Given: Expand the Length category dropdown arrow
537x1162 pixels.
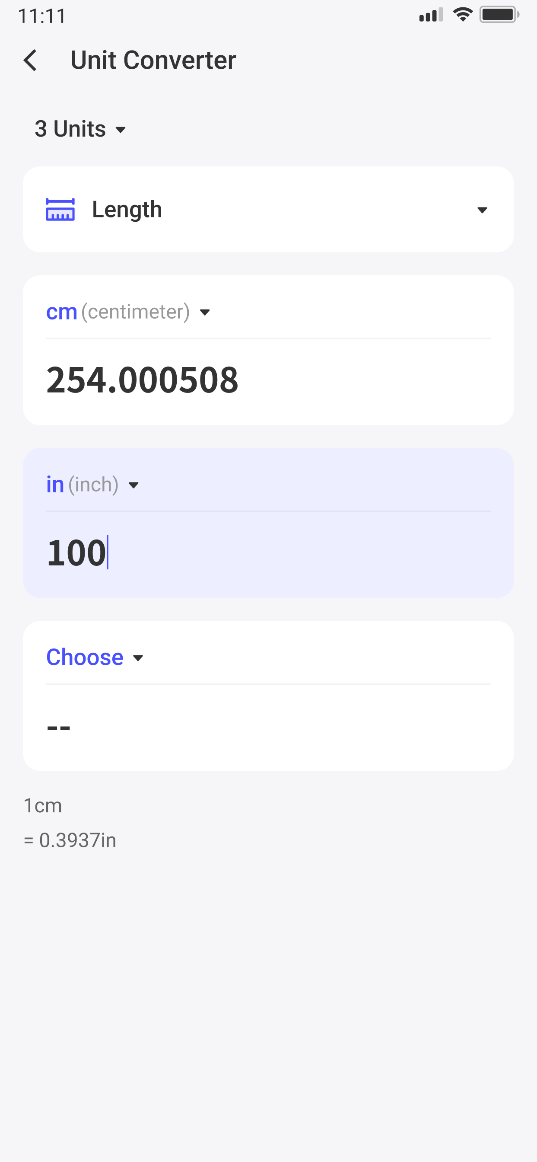Looking at the screenshot, I should coord(482,210).
